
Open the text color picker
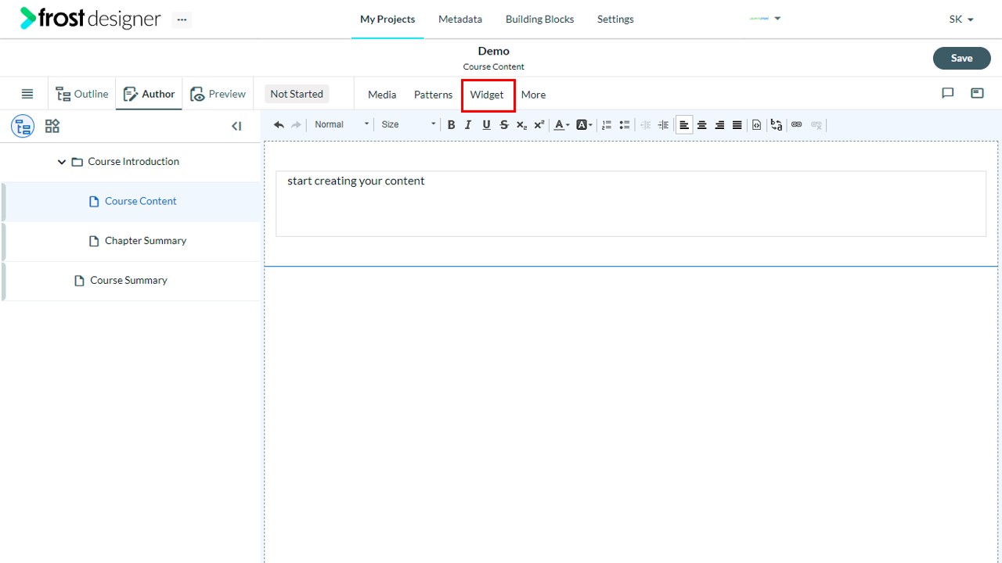[x=561, y=124]
